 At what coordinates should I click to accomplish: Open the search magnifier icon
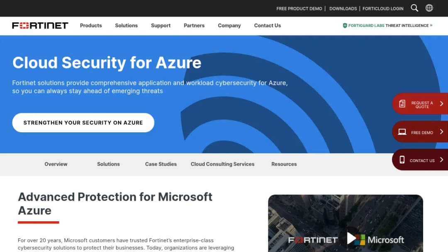(414, 8)
